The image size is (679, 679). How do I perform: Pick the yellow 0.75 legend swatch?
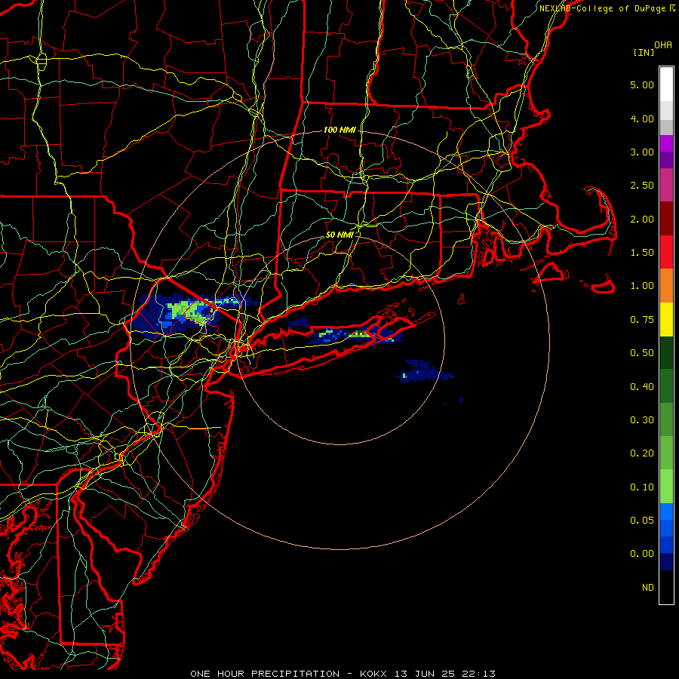666,319
